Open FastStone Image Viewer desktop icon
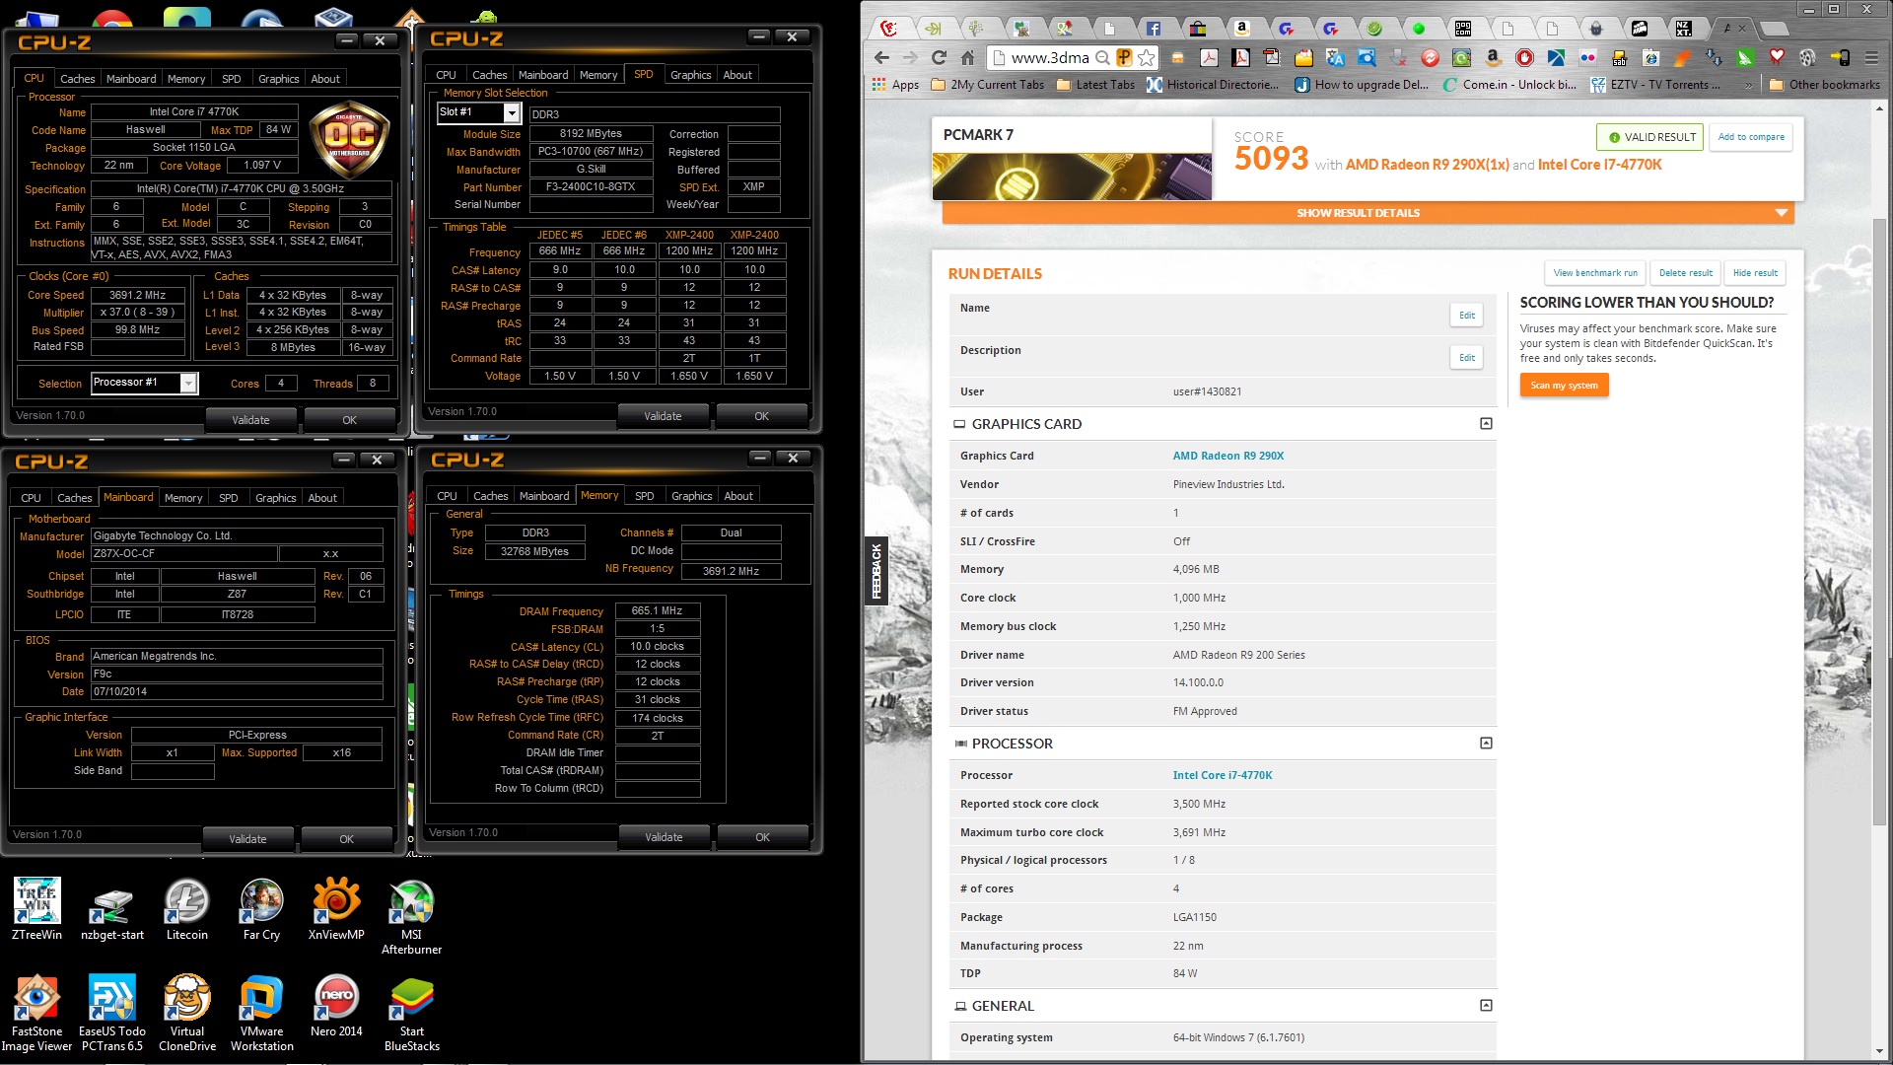Screen dimensions: 1893x1065 (36, 1013)
